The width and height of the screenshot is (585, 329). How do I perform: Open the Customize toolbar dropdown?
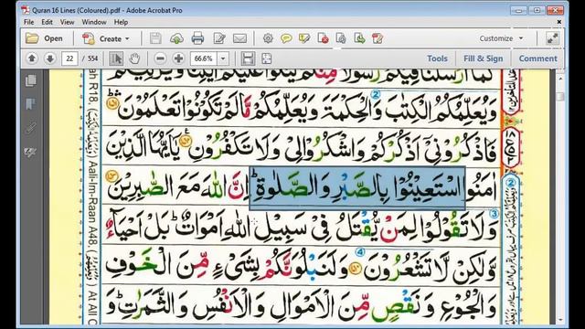tap(501, 38)
